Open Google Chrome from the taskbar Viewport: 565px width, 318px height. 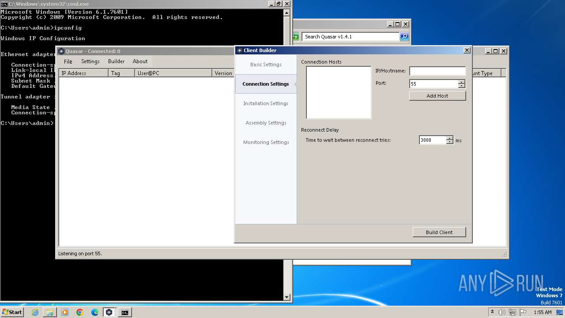(80, 312)
